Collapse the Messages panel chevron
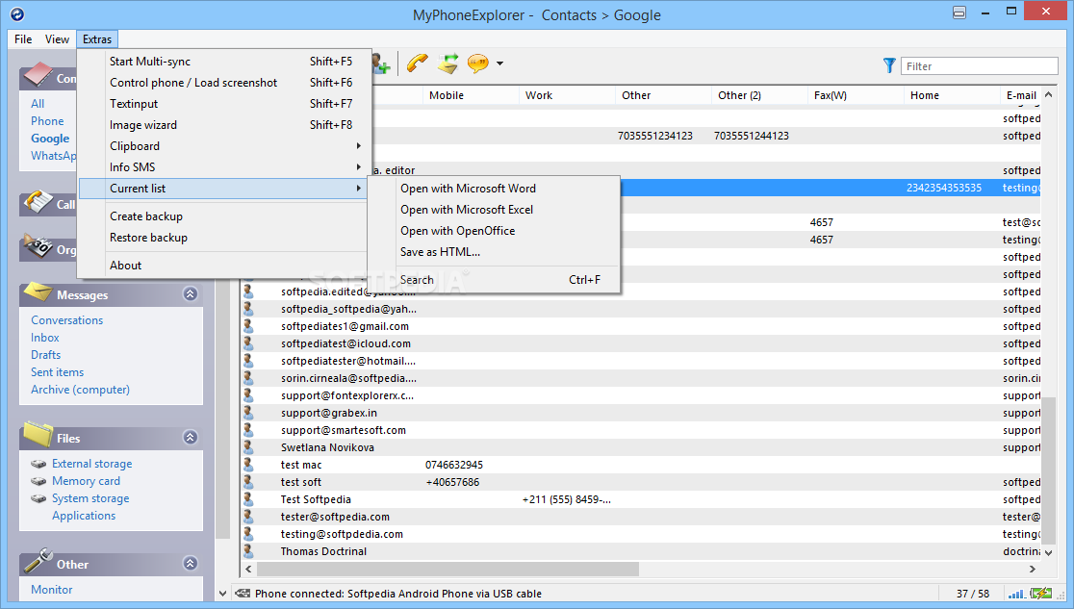Viewport: 1074px width, 609px height. click(x=191, y=293)
